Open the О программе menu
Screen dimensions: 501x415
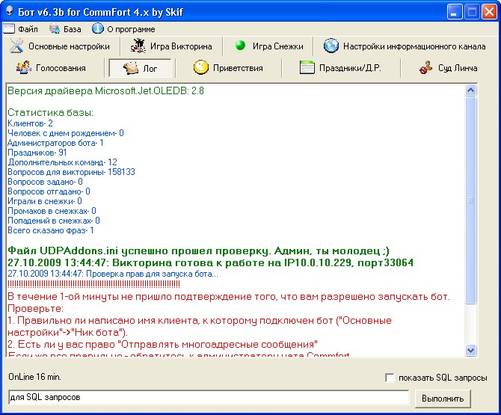tap(124, 29)
